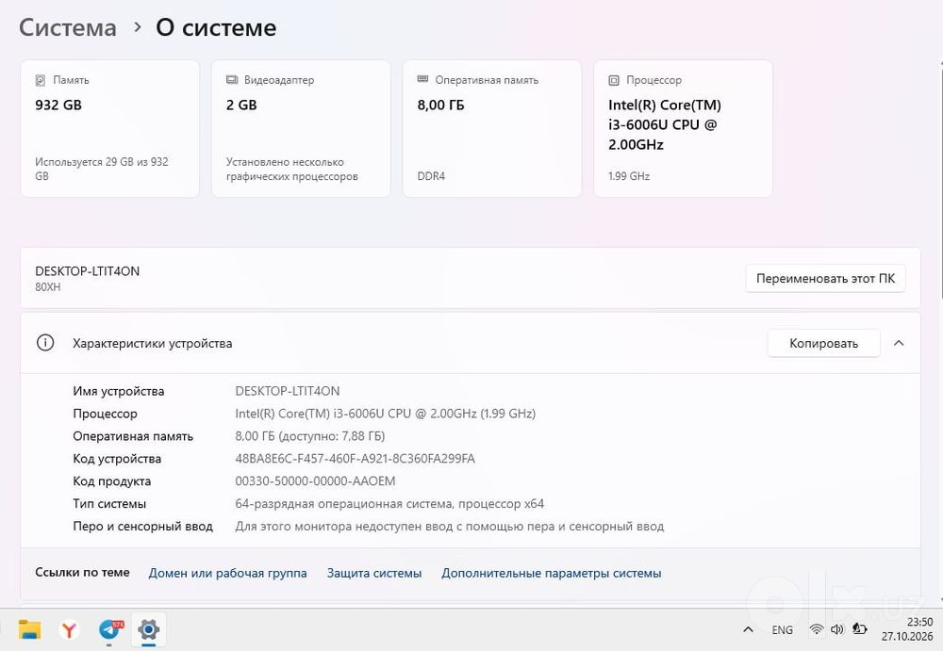Click the Settings gear icon in taskbar
The width and height of the screenshot is (943, 651).
tap(149, 629)
